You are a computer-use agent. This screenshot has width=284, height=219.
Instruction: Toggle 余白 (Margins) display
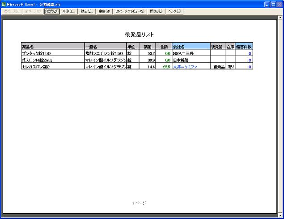104,11
